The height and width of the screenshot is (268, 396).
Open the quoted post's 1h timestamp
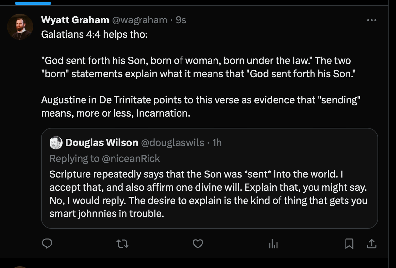(217, 143)
